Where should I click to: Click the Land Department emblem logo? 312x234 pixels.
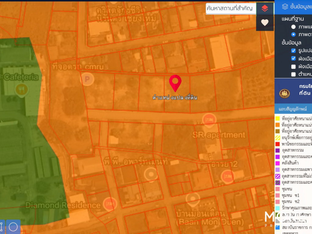284,93
